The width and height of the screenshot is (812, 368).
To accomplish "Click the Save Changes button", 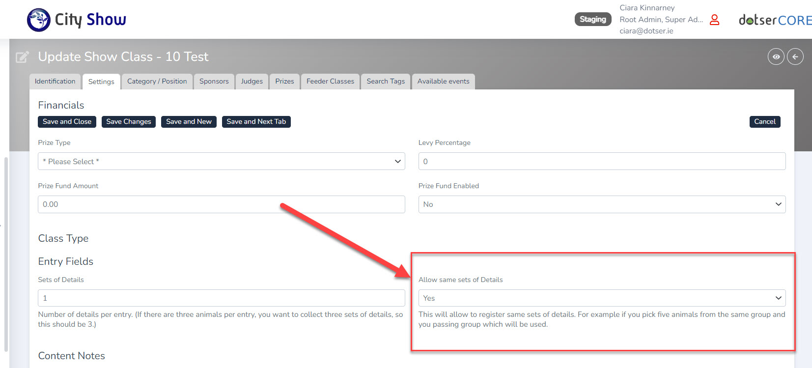I will click(129, 122).
